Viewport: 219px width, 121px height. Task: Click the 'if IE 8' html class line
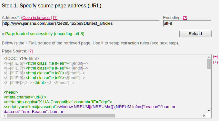pyautogui.click(x=44, y=73)
